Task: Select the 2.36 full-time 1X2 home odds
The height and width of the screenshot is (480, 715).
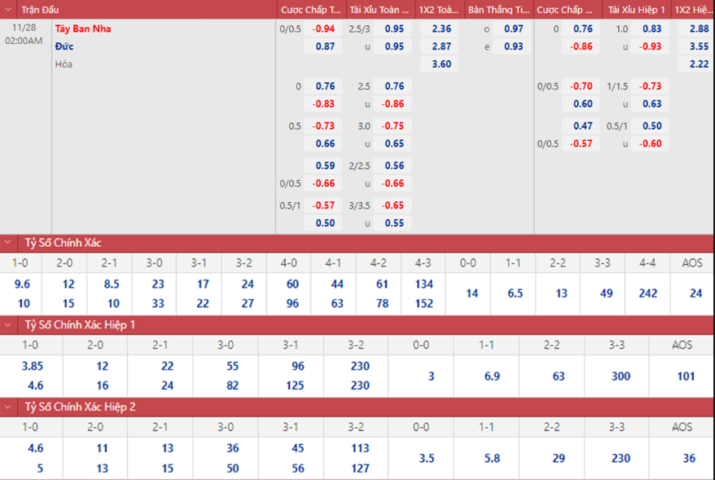Action: pos(441,29)
